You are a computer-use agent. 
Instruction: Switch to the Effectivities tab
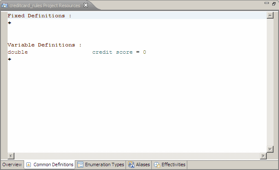tap(169, 165)
